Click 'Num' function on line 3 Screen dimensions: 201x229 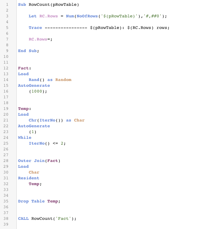(70, 16)
